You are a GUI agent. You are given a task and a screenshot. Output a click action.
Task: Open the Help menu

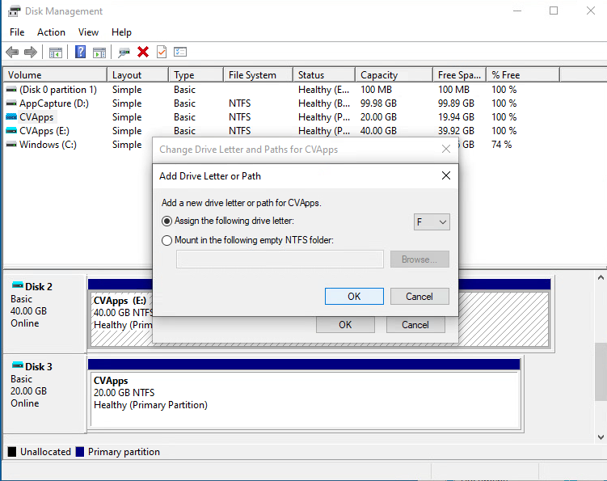pos(121,32)
